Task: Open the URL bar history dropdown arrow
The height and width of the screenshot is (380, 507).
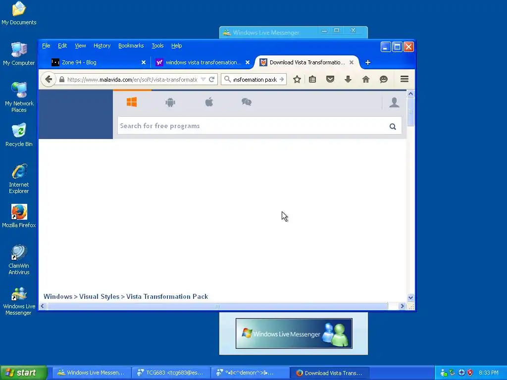Action: [203, 79]
